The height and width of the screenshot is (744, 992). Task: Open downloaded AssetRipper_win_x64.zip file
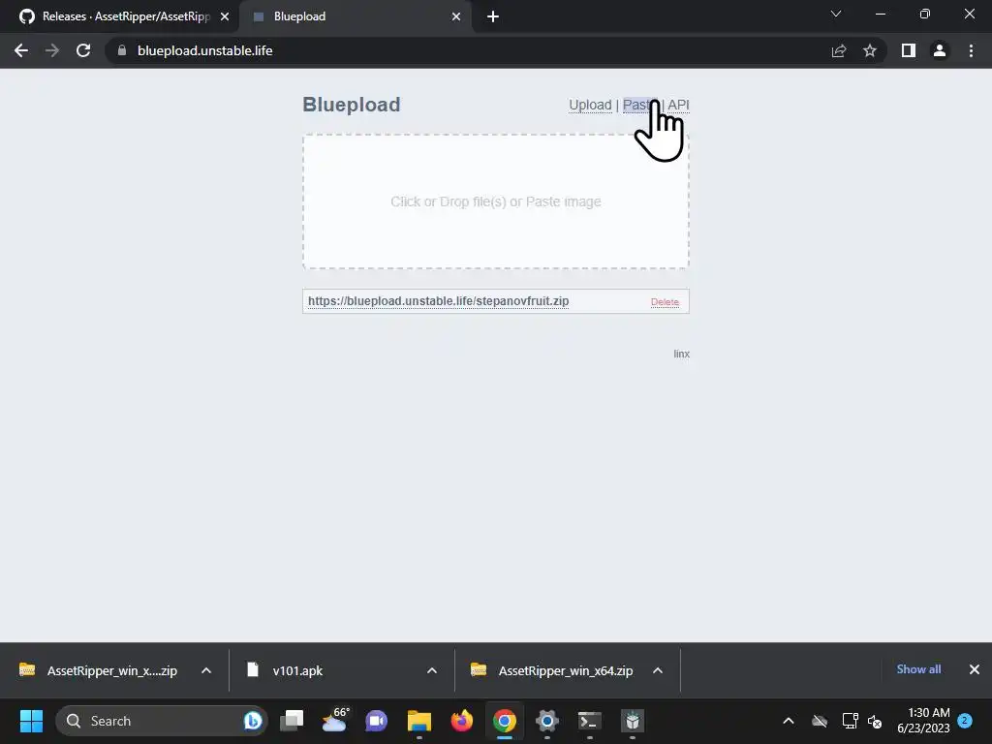tap(551, 670)
